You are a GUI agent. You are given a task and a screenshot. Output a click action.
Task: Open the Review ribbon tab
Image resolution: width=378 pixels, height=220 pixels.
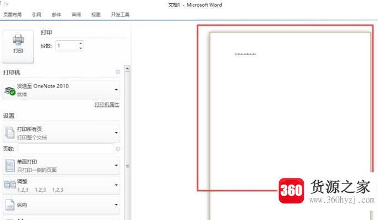click(76, 15)
